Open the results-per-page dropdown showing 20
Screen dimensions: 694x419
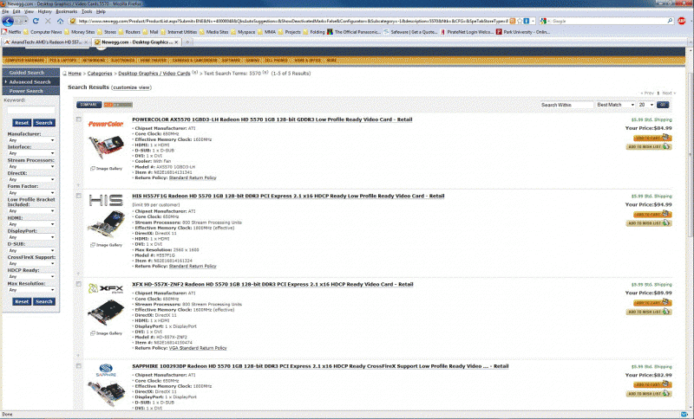click(x=646, y=105)
